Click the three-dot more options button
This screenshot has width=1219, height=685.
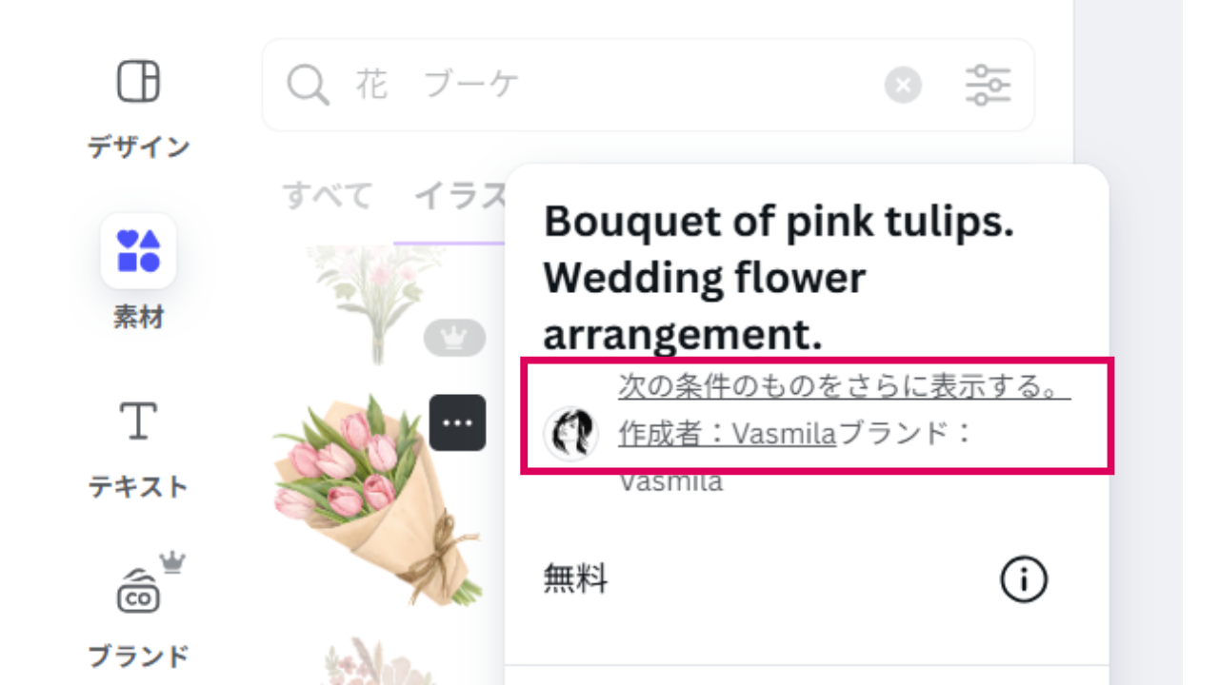457,422
